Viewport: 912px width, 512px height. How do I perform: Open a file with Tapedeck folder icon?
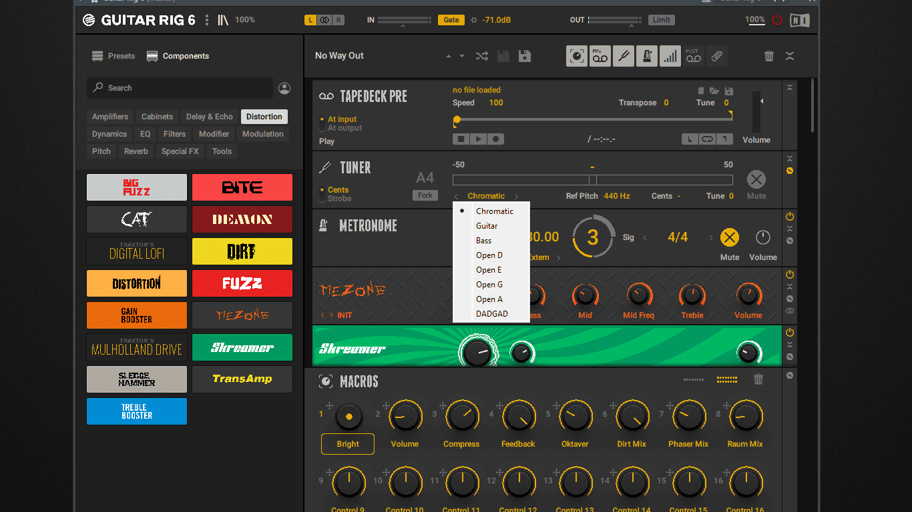pos(714,91)
